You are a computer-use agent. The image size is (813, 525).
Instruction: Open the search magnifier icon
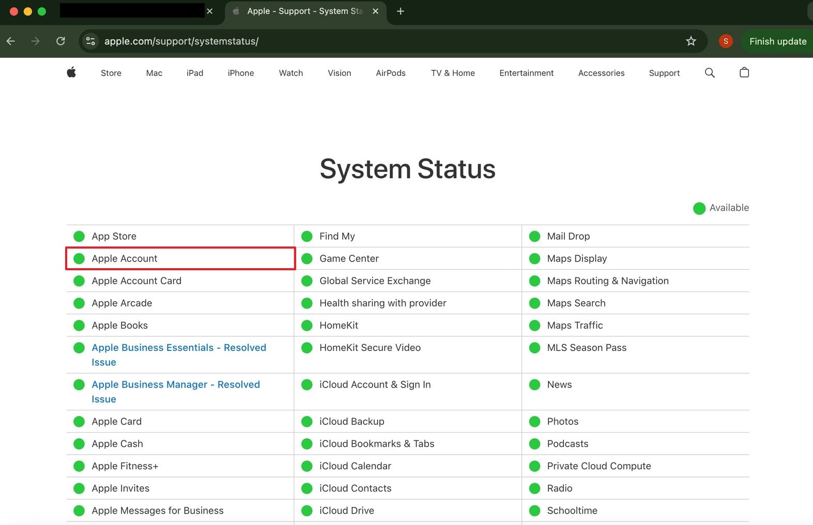pyautogui.click(x=710, y=73)
